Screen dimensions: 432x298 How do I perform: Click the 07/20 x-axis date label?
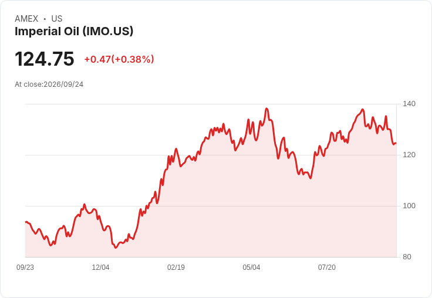(x=327, y=267)
